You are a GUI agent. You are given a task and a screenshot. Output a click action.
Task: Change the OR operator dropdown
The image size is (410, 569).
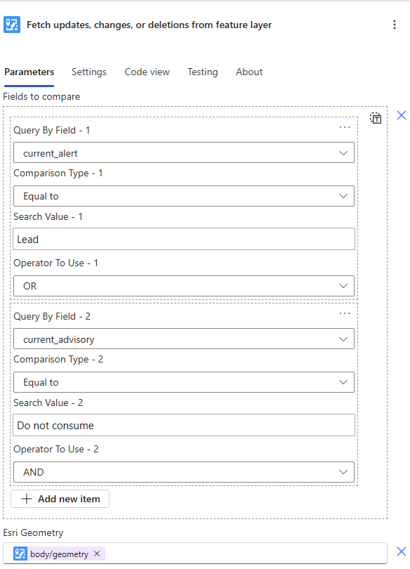tap(184, 286)
